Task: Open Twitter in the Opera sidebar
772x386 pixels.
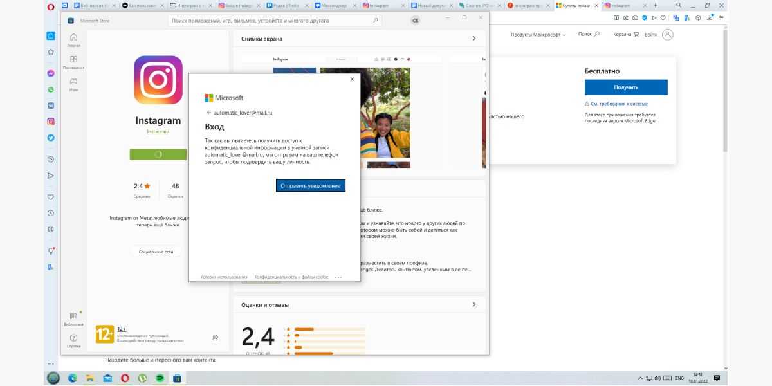Action: pos(51,137)
